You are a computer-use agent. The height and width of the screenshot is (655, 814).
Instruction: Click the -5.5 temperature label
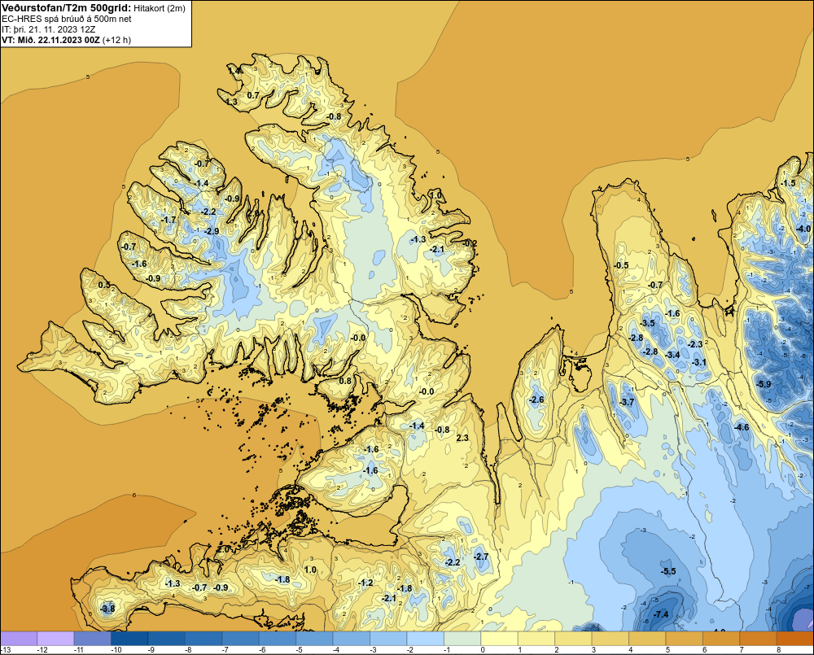point(668,571)
